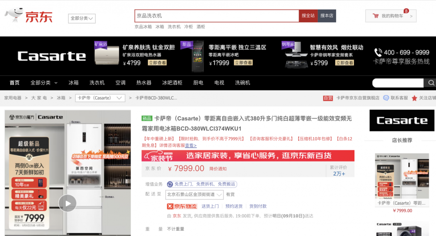Click the 增值业务 service icon

(170, 184)
